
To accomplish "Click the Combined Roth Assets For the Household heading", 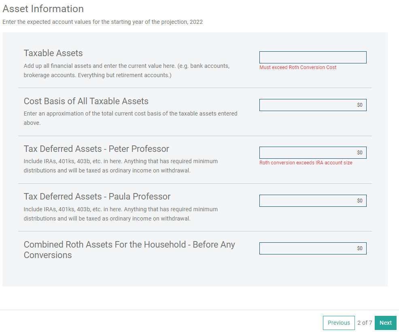I will click(x=129, y=250).
